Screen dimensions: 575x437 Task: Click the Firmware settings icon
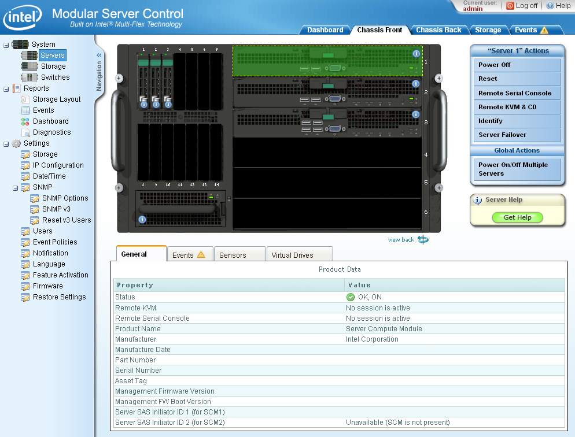coord(25,286)
